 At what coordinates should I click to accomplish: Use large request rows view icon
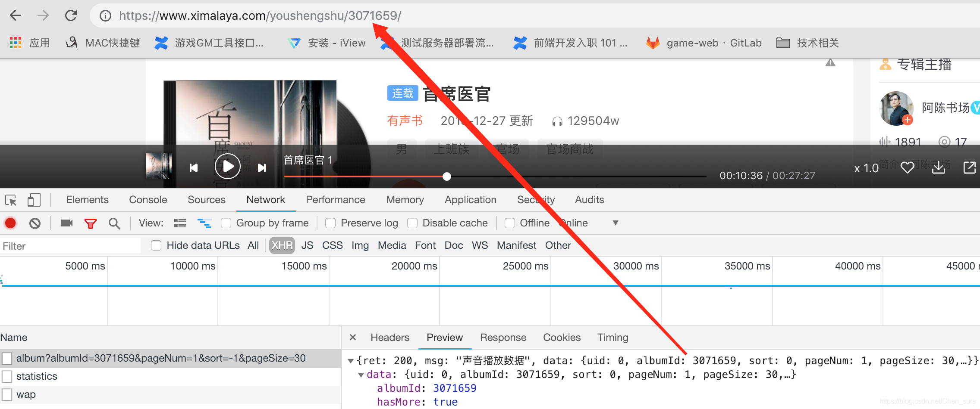point(180,223)
